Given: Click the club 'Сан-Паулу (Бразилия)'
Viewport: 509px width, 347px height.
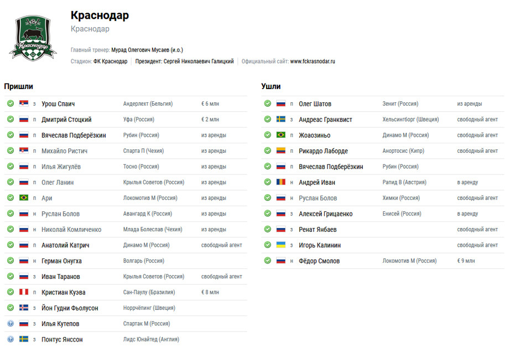Looking at the screenshot, I should pos(149,292).
